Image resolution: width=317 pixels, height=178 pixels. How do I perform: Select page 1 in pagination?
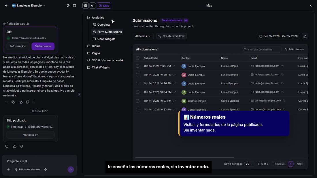coord(290,164)
